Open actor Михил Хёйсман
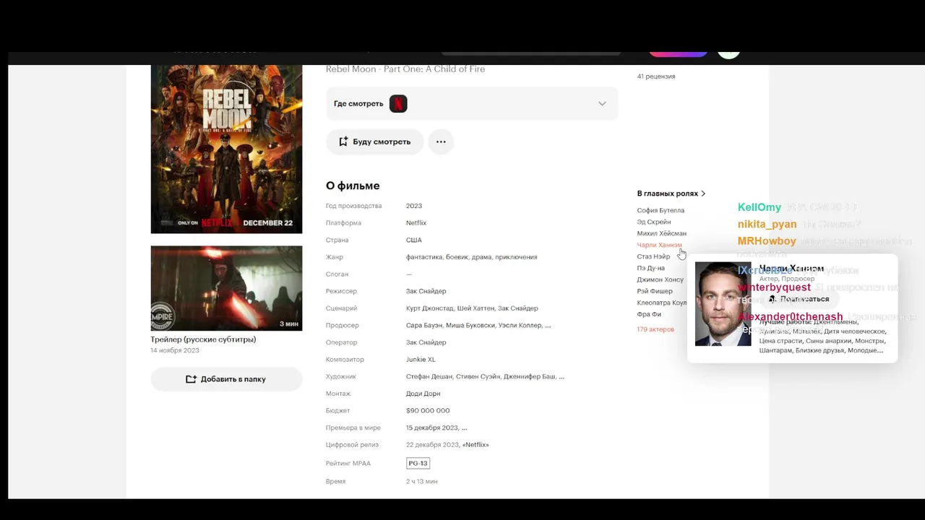The height and width of the screenshot is (520, 925). 662,233
